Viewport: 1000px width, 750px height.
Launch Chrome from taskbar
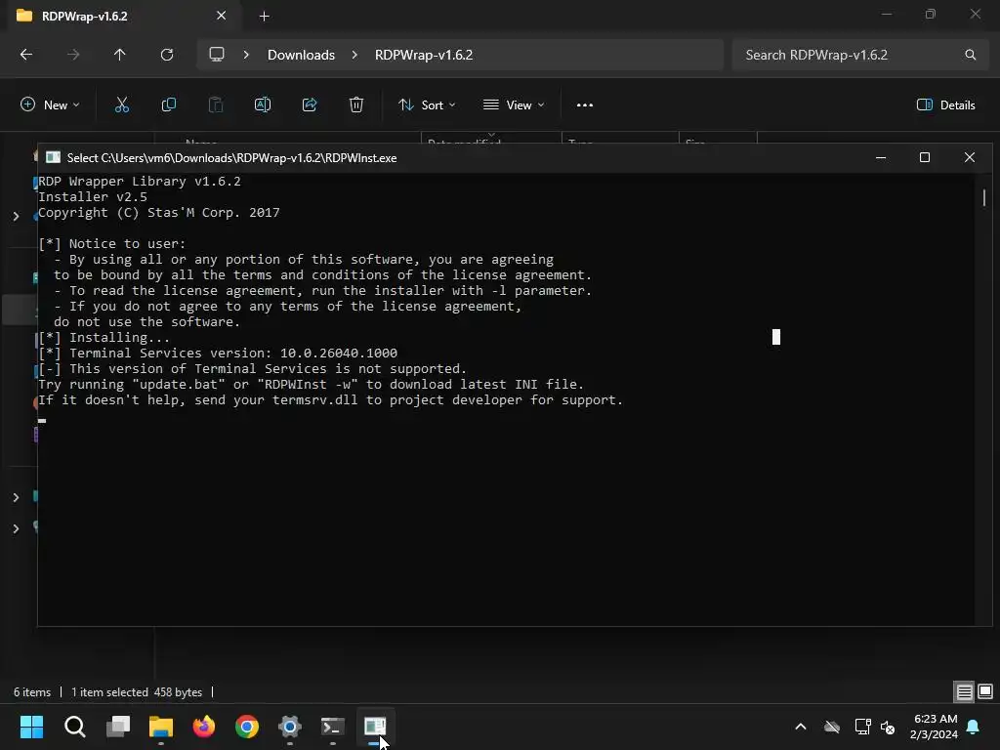click(247, 727)
